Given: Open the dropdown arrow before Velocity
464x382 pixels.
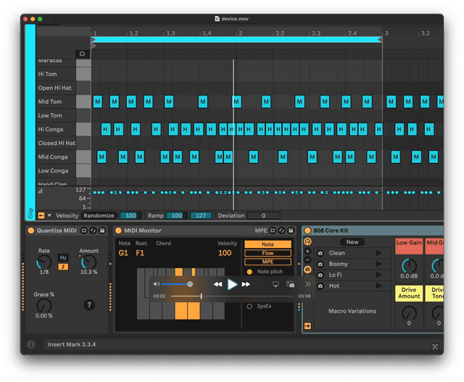Looking at the screenshot, I should pyautogui.click(x=49, y=216).
